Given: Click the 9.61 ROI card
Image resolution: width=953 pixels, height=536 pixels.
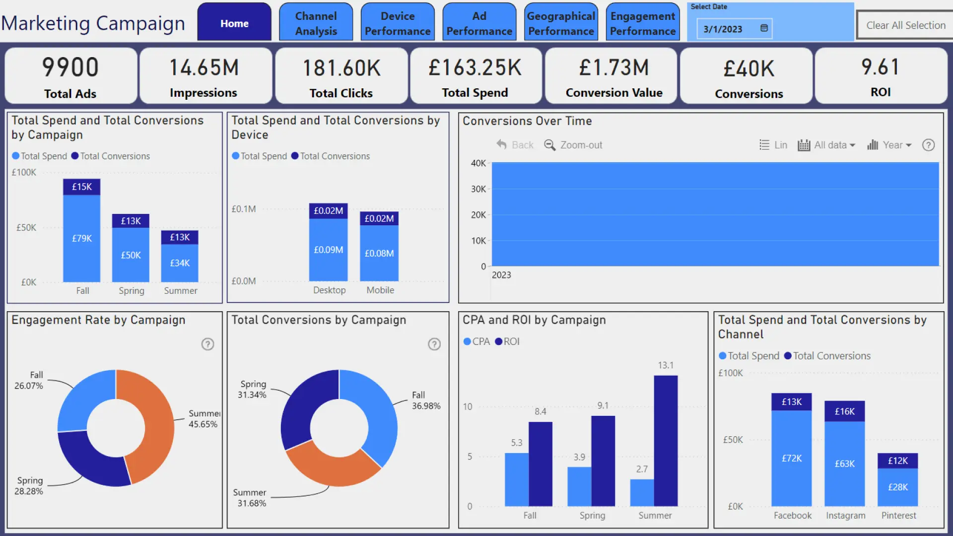Looking at the screenshot, I should coord(881,76).
